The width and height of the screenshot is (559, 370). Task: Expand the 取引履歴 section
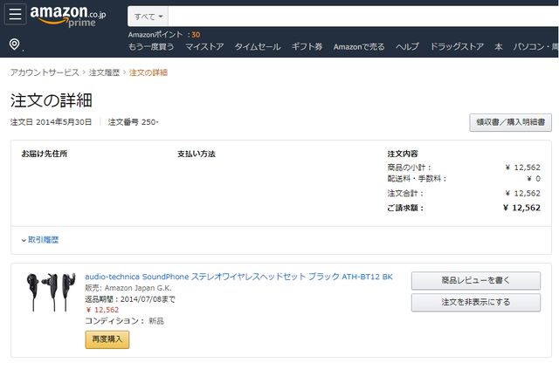(40, 240)
